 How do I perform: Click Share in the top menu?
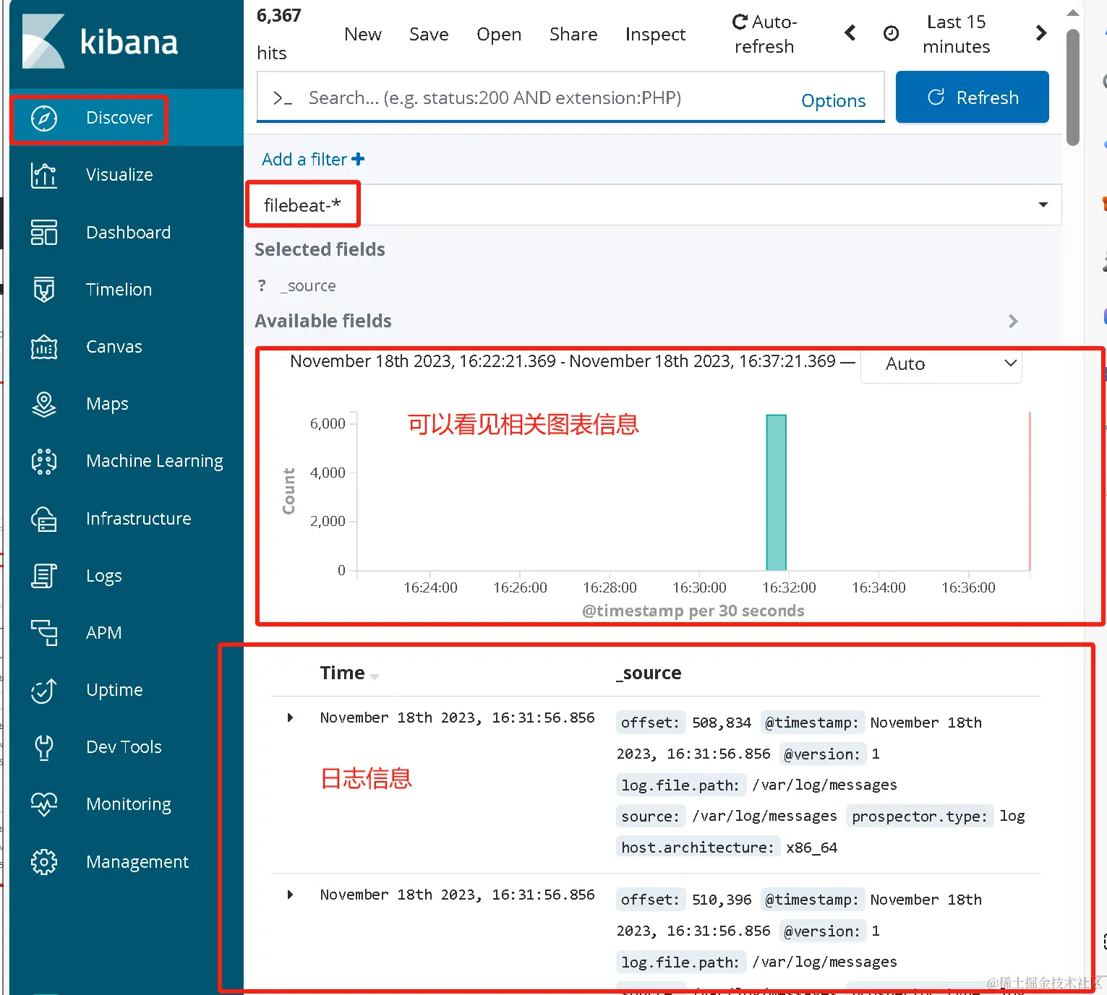pos(573,34)
